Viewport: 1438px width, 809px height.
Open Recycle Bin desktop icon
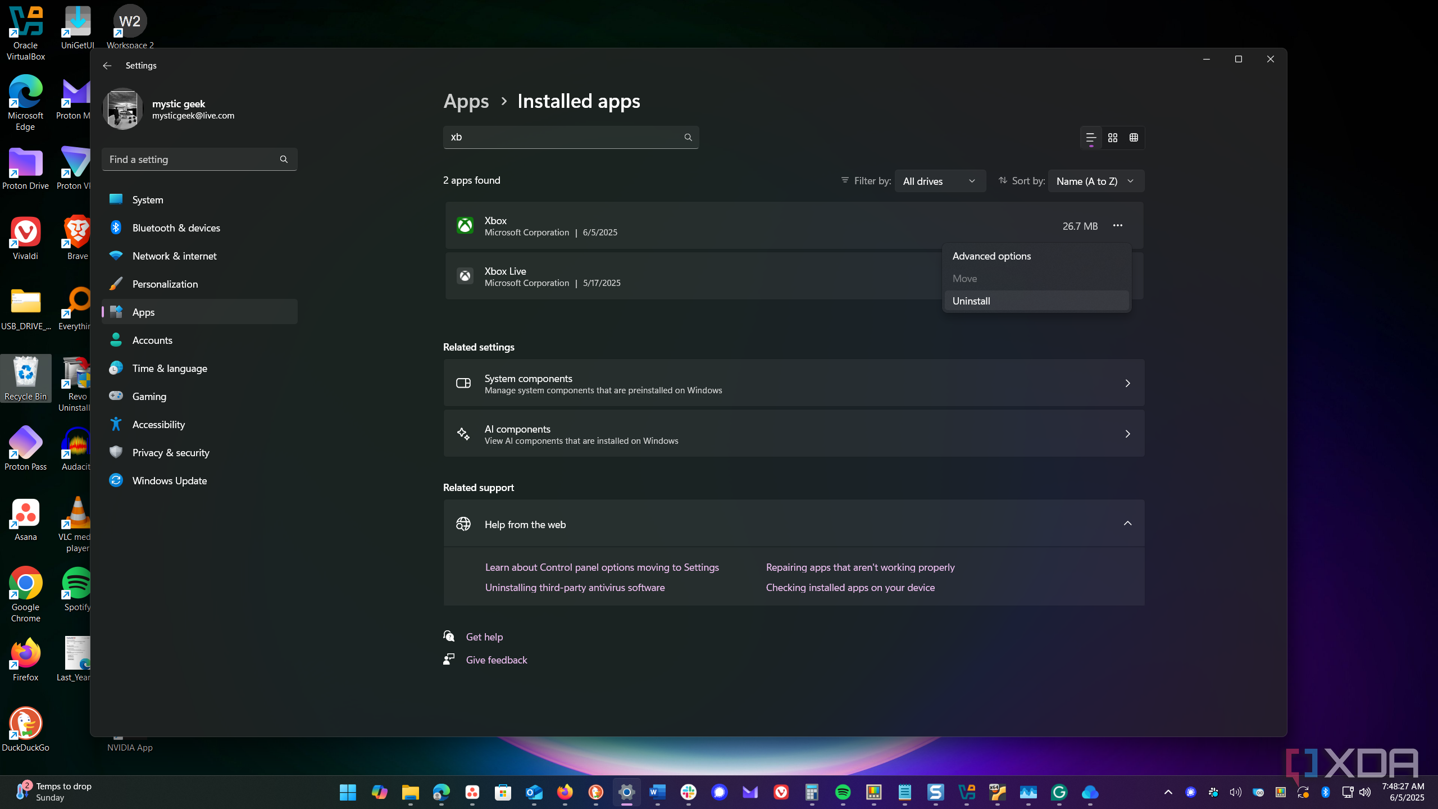pyautogui.click(x=25, y=378)
